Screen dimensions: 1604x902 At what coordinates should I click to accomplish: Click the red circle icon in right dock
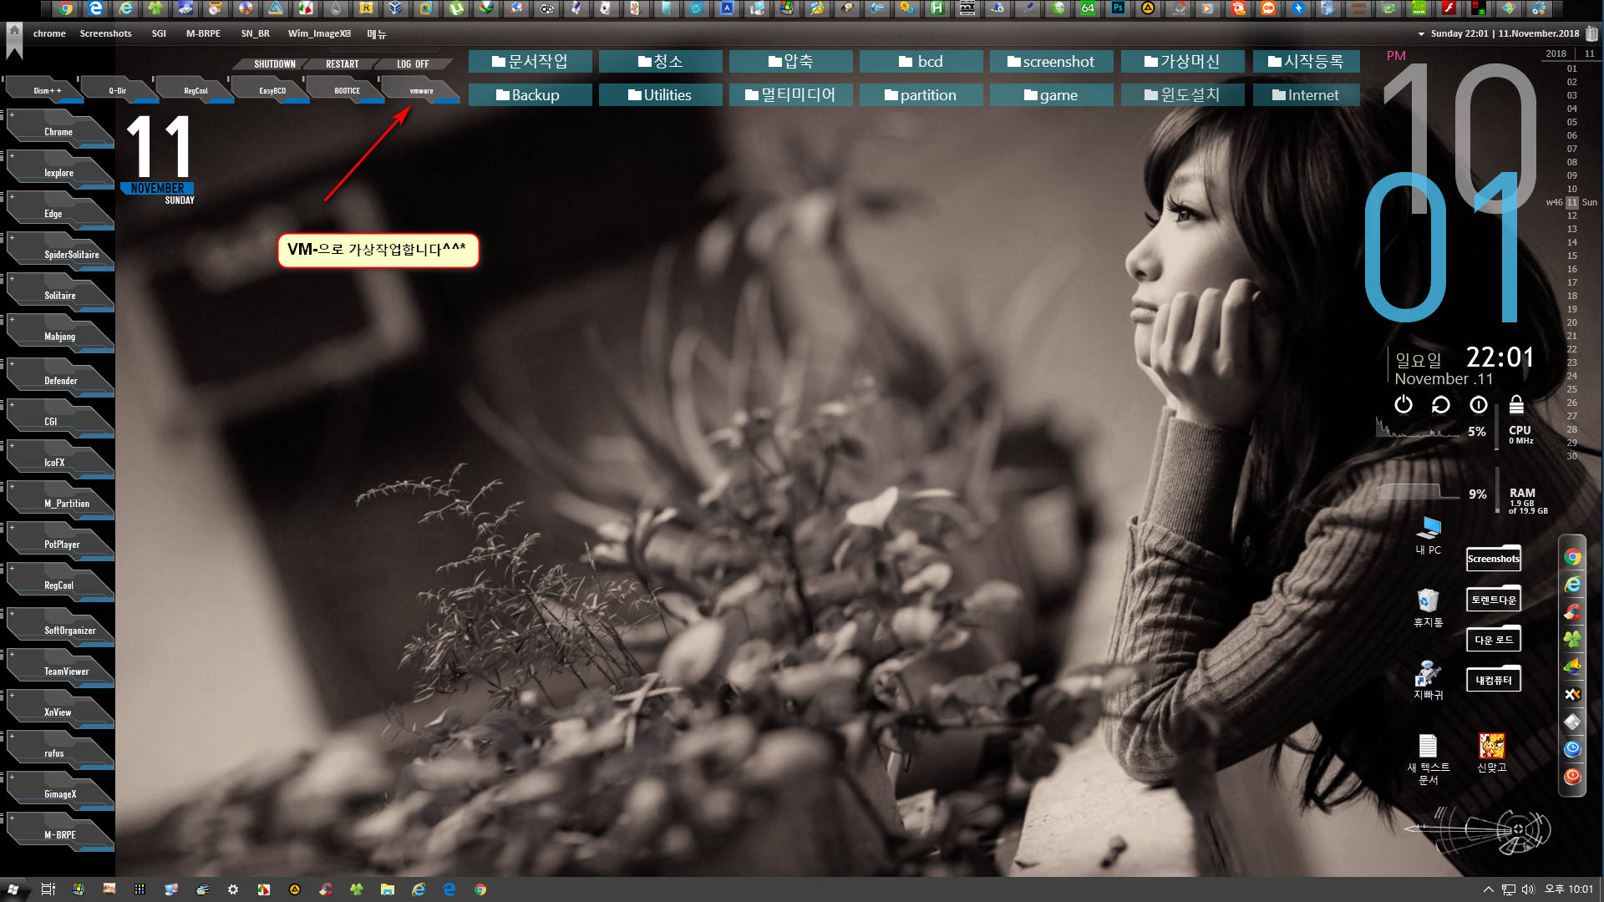[1572, 777]
